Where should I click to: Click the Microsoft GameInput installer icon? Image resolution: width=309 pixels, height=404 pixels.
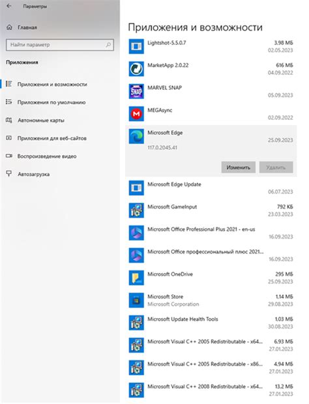136,210
